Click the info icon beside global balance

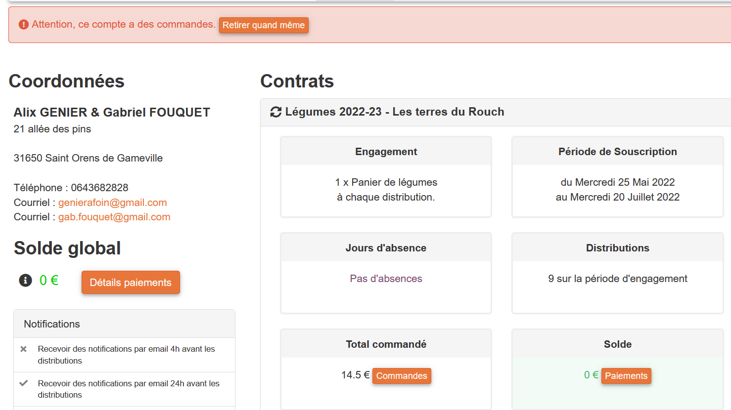(25, 281)
